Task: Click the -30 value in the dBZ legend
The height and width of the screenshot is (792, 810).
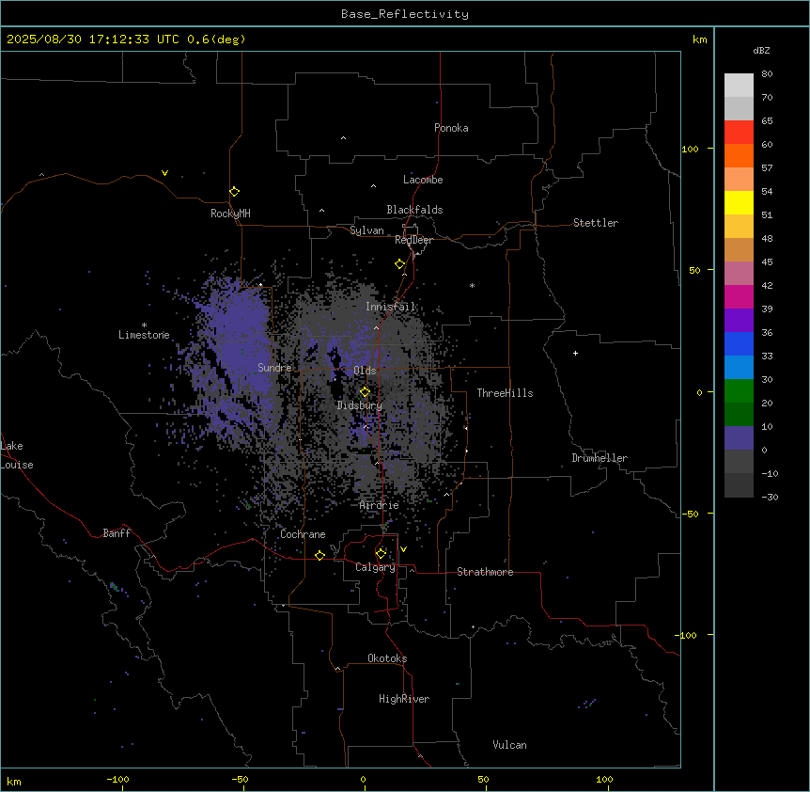Action: coord(770,497)
